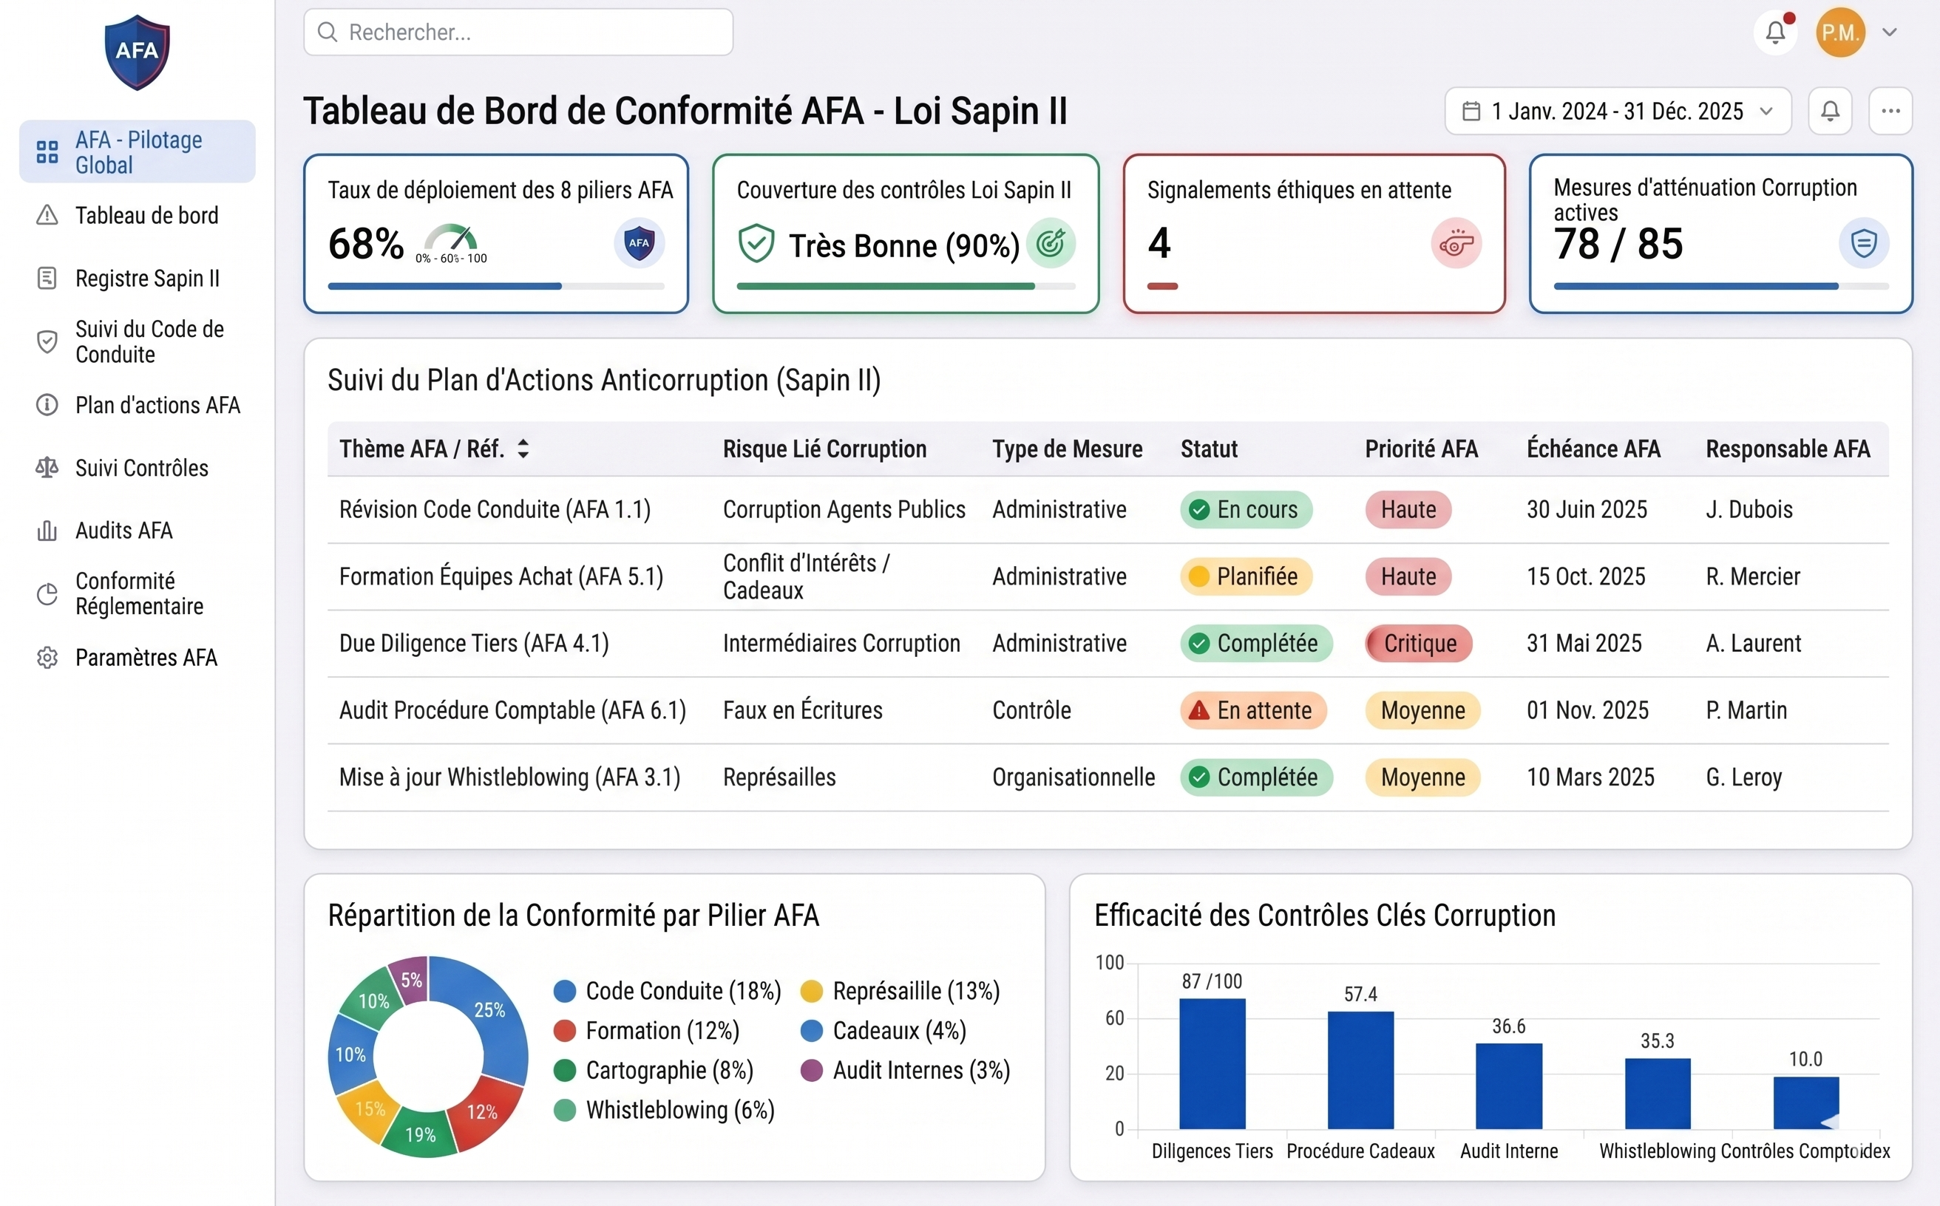Click the warning icon in En attente status badge
Image resolution: width=1940 pixels, height=1206 pixels.
[1198, 710]
